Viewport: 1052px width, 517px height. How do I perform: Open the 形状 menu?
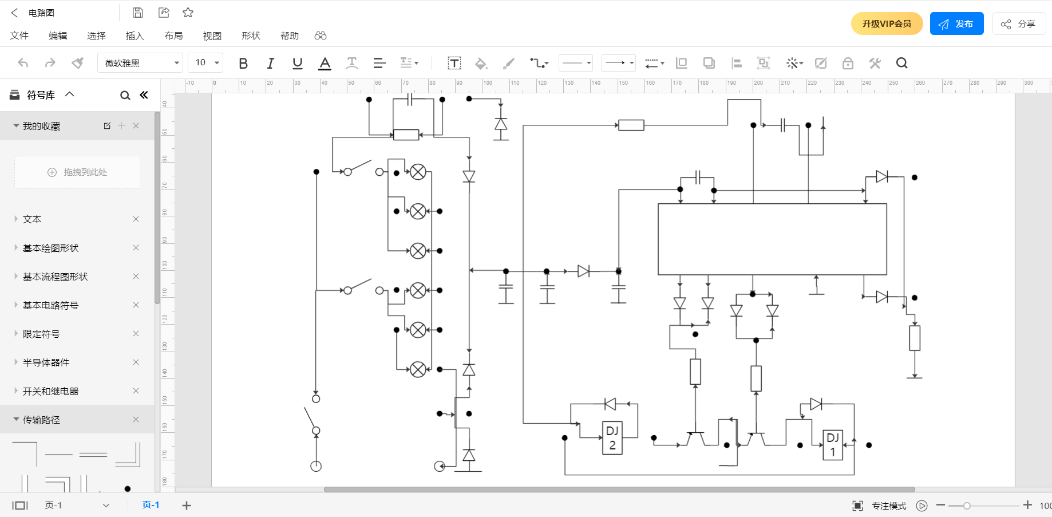[x=251, y=35]
